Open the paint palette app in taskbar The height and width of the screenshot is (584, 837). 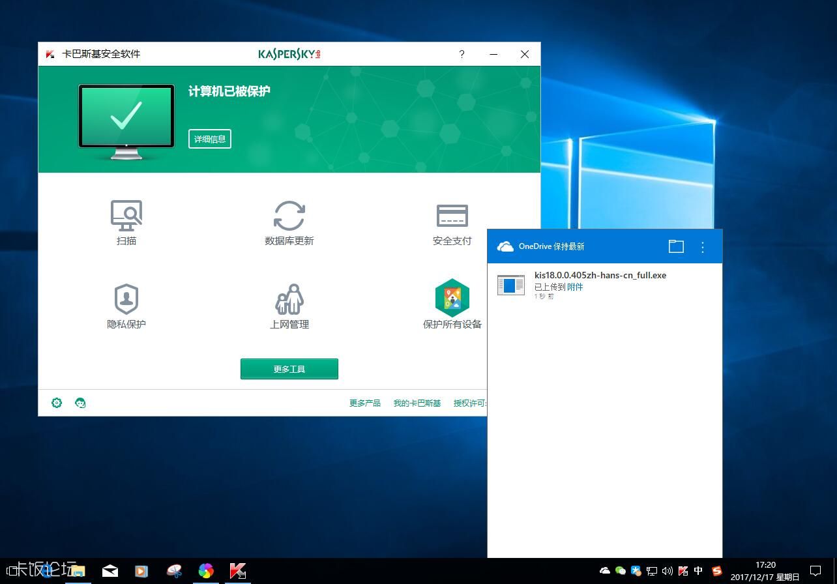174,571
